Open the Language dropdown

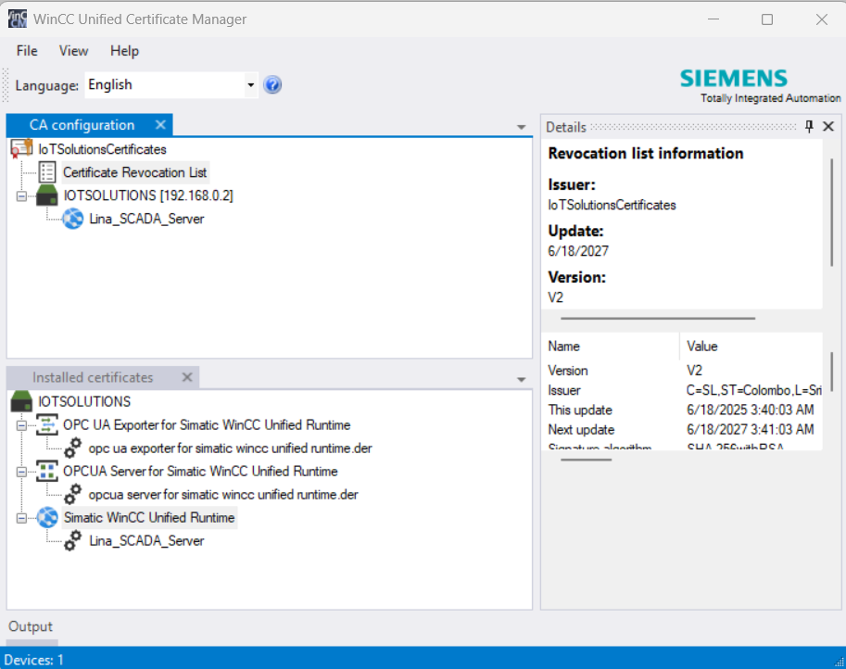coord(250,85)
